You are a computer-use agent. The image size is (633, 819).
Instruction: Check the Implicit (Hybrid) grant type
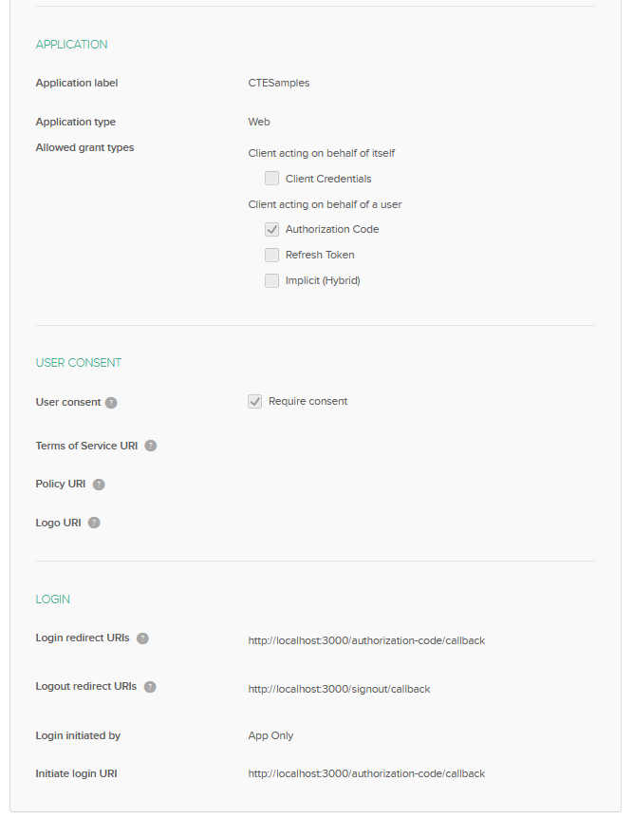(x=272, y=280)
